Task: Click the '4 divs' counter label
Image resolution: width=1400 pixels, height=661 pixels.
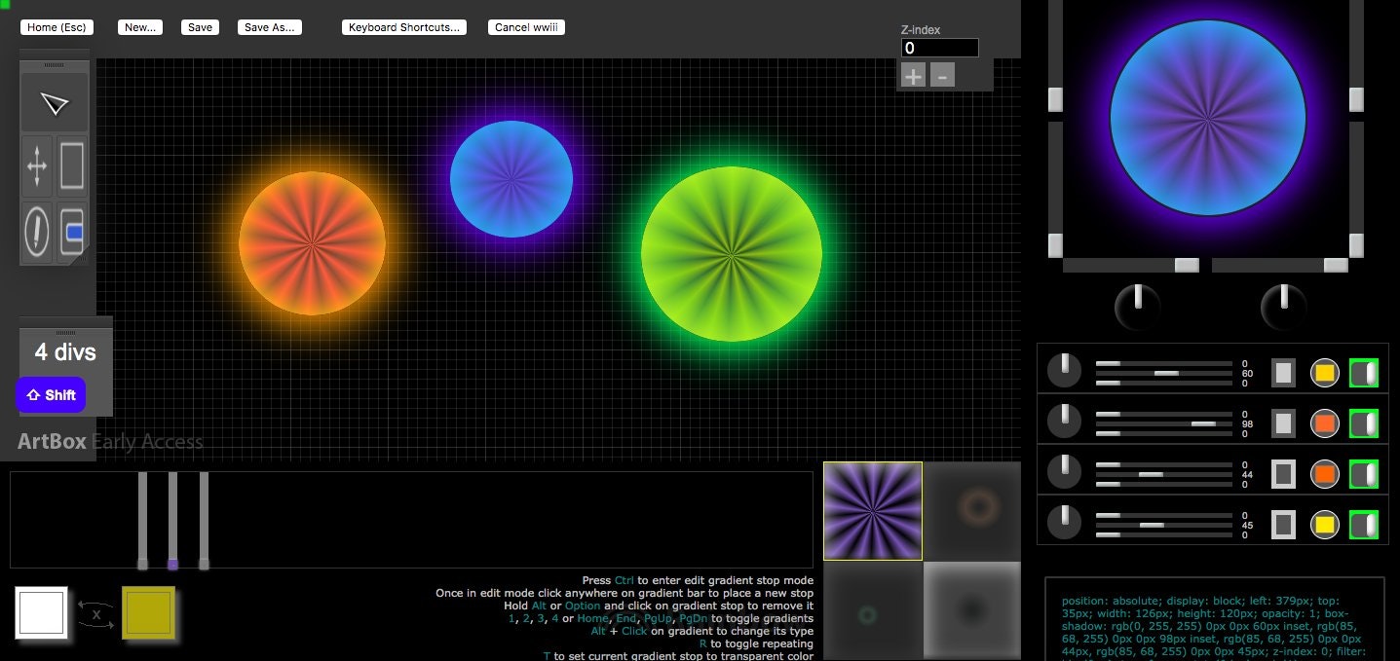Action: click(66, 352)
